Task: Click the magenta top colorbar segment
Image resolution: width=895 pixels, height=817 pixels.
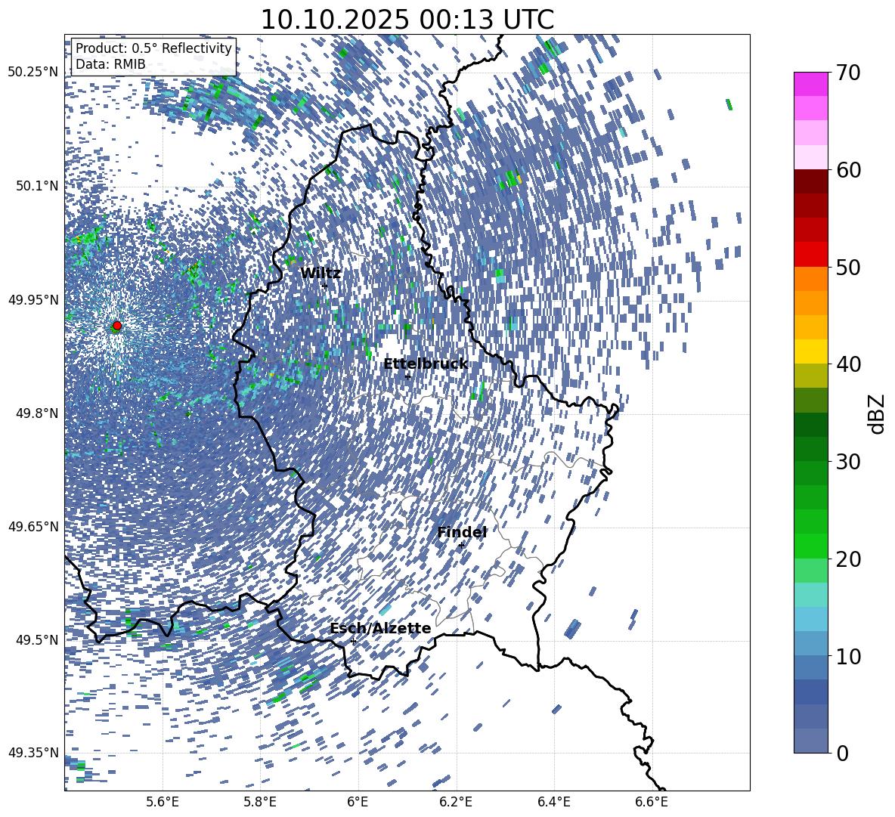Action: pos(810,85)
